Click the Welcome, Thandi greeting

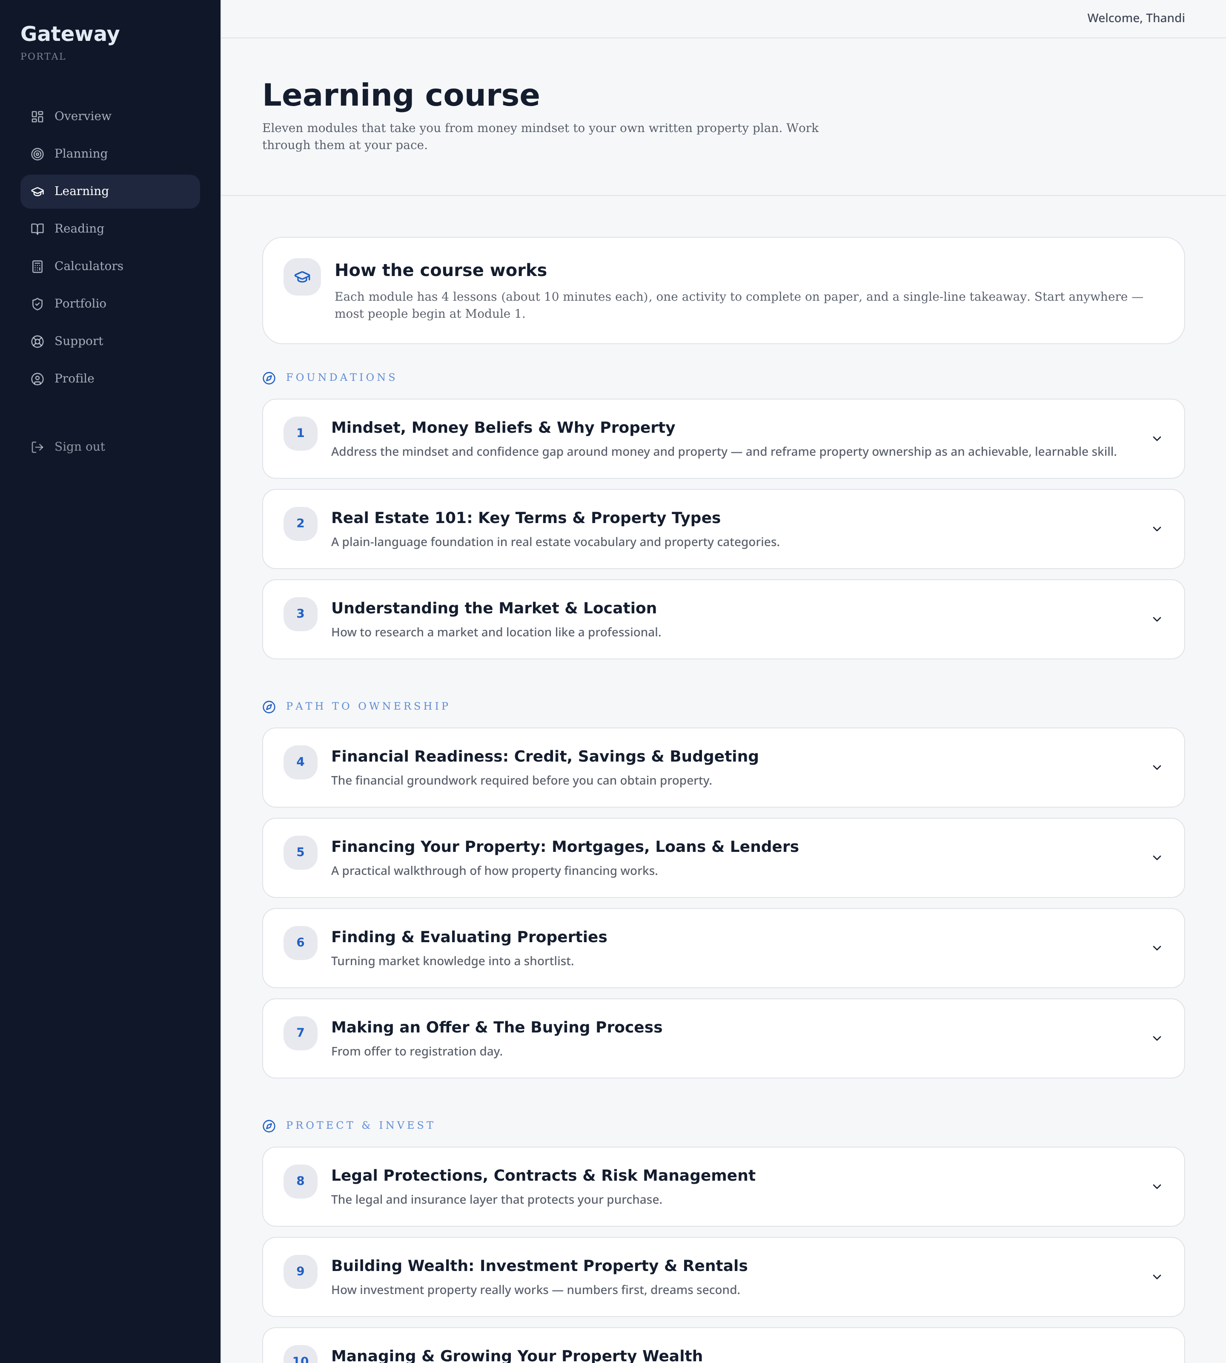(x=1136, y=18)
